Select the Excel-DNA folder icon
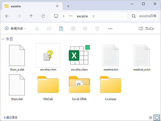Viewport: 161px width, 121px height. tap(79, 84)
